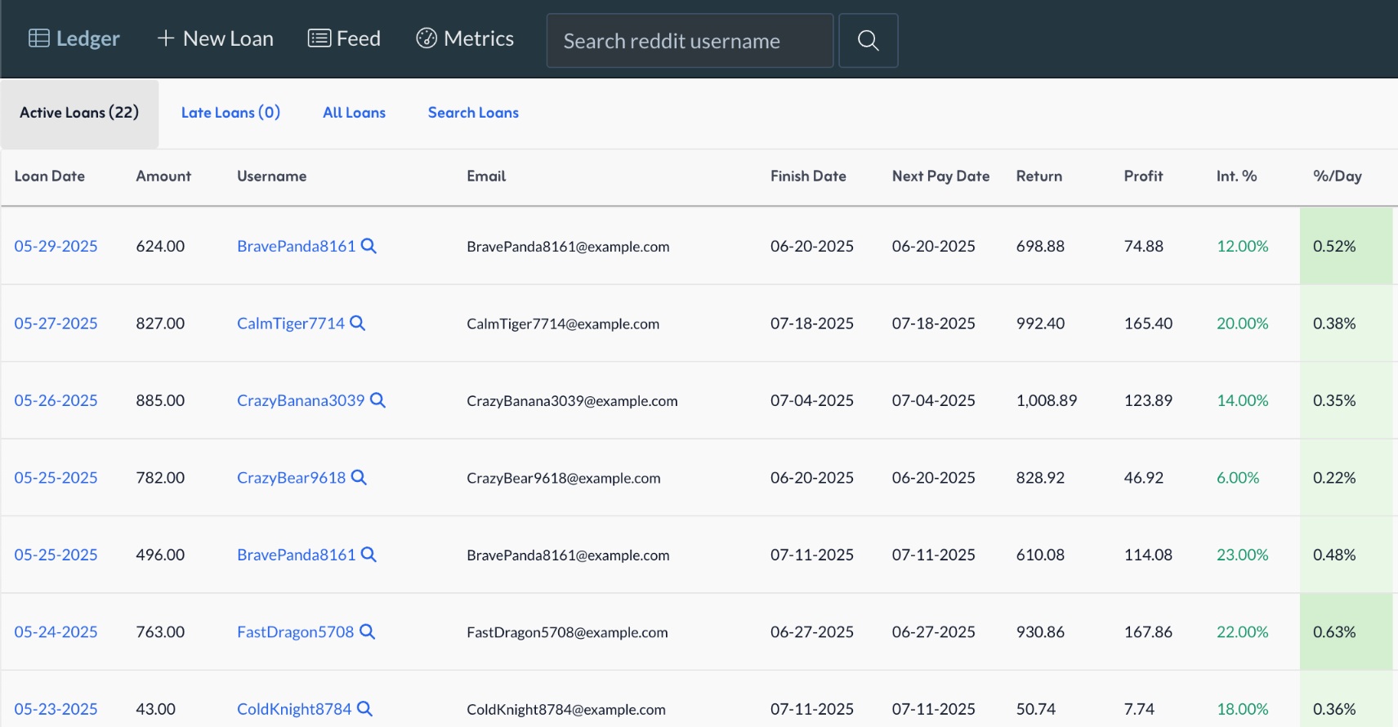Viewport: 1398px width, 727px height.
Task: Open FastDragon5708 user profile link
Action: pos(295,632)
